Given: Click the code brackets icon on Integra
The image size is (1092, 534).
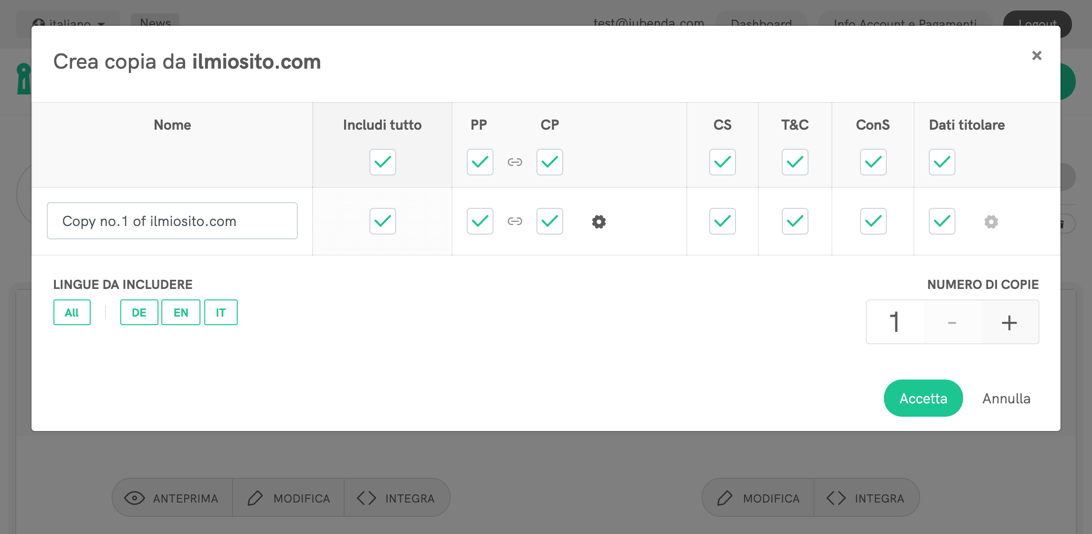Looking at the screenshot, I should point(367,497).
